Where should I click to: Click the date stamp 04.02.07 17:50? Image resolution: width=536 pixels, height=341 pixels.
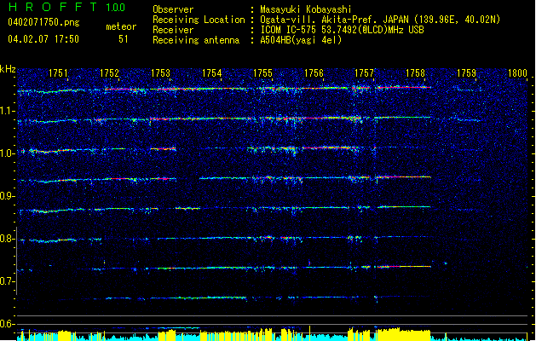point(43,39)
